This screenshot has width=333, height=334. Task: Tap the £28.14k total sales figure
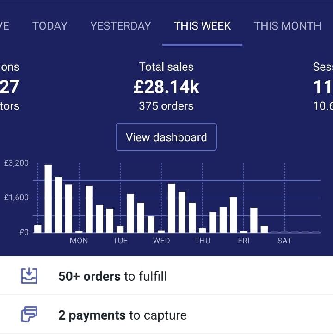166,87
